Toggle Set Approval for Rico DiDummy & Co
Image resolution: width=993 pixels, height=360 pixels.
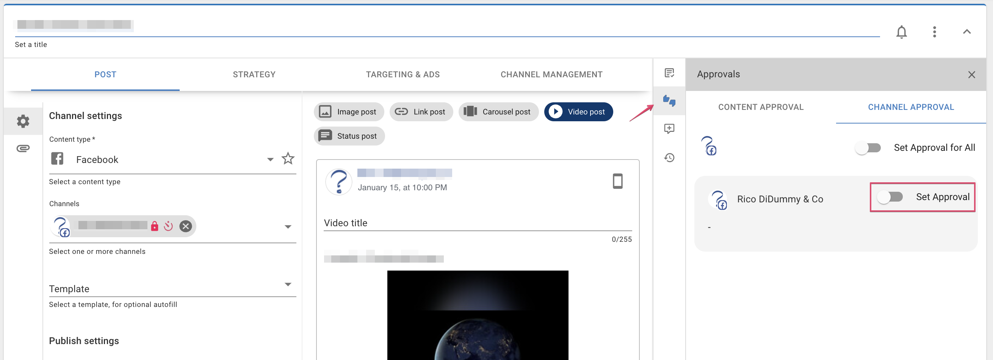click(x=890, y=197)
